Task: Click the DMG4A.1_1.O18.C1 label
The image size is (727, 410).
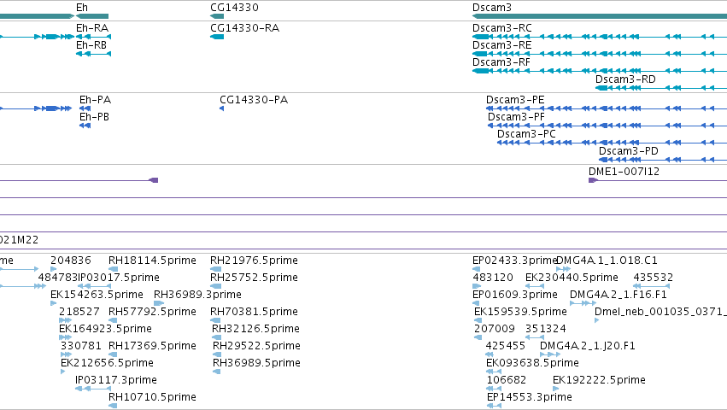Action: (x=607, y=261)
